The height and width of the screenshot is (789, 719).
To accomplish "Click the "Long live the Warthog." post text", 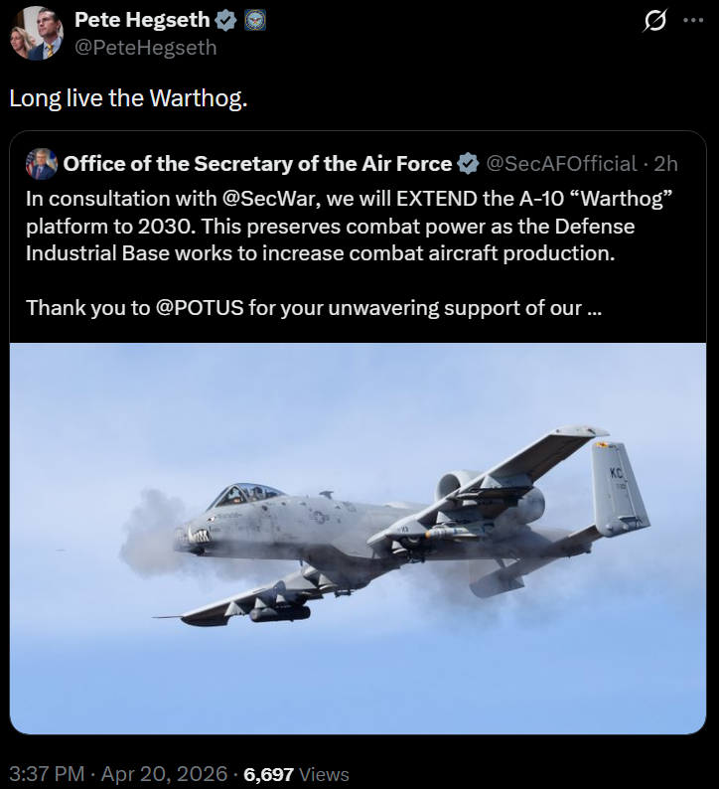I will point(128,99).
